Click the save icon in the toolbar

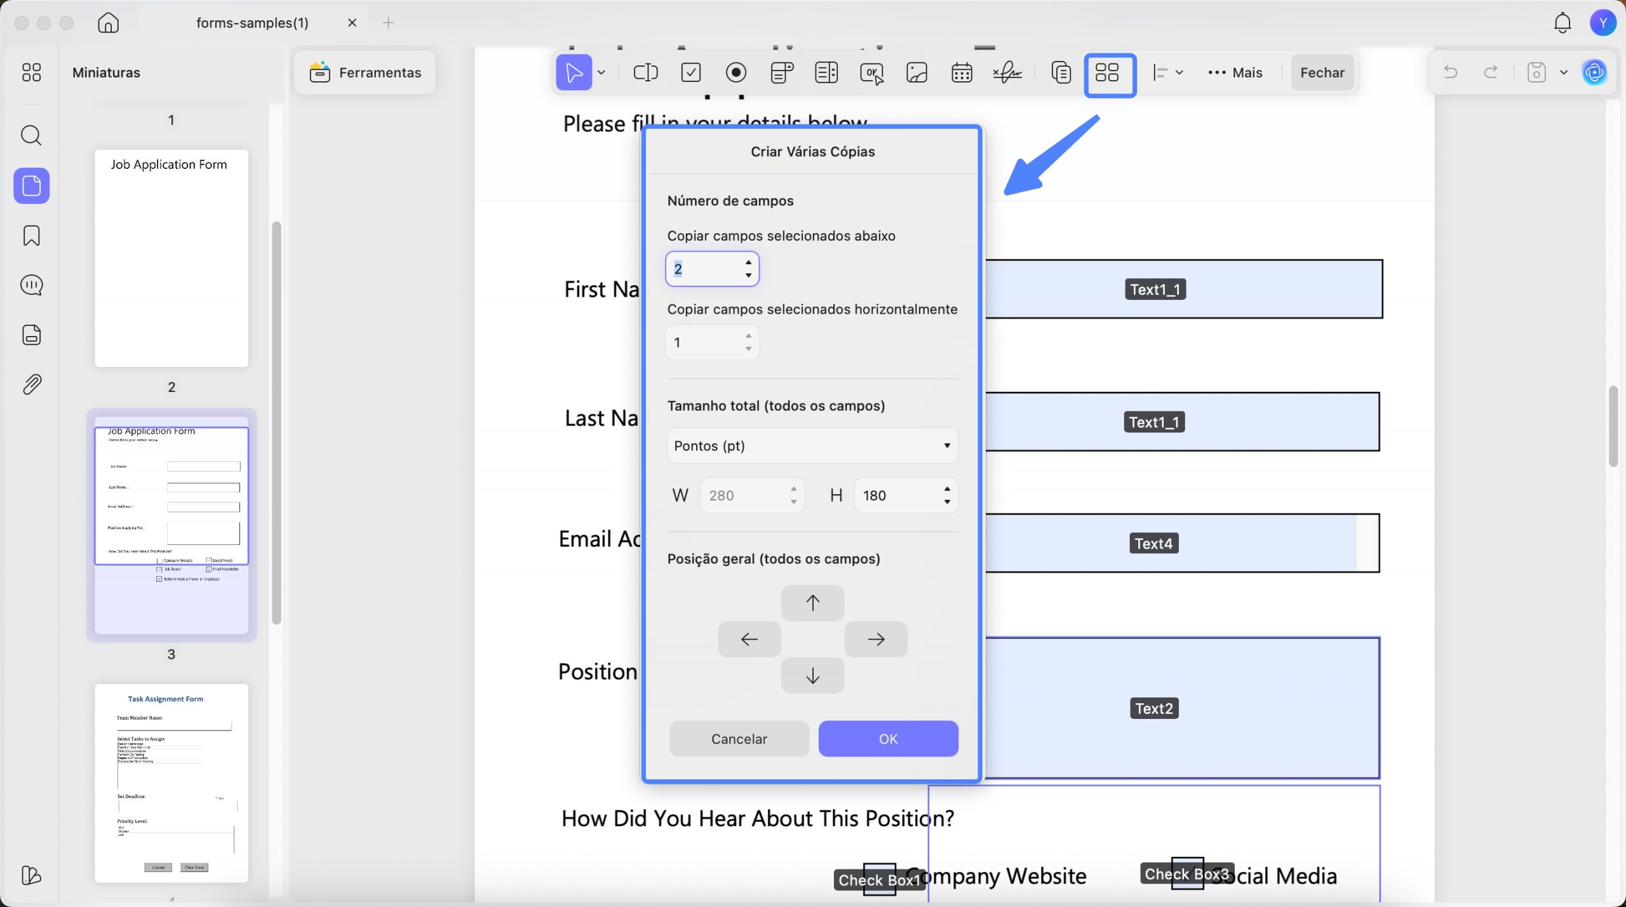(1536, 72)
